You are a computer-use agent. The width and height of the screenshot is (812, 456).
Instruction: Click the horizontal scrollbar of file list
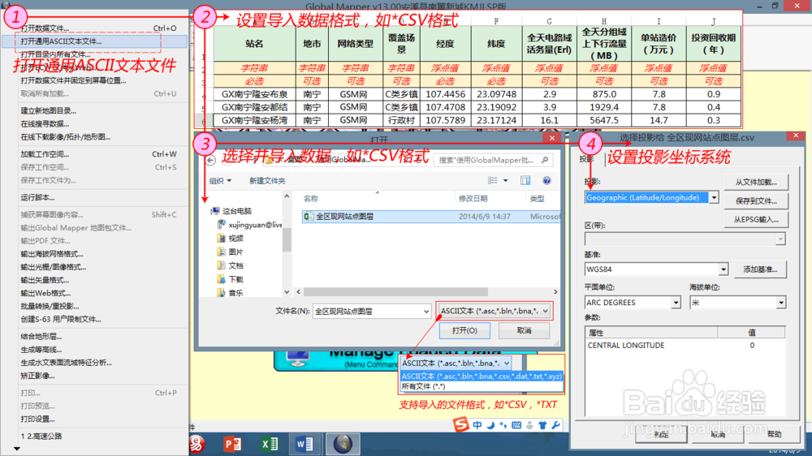(x=396, y=292)
